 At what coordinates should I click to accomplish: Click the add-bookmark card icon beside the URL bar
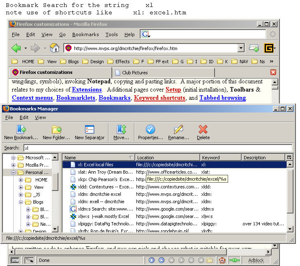coord(254,48)
